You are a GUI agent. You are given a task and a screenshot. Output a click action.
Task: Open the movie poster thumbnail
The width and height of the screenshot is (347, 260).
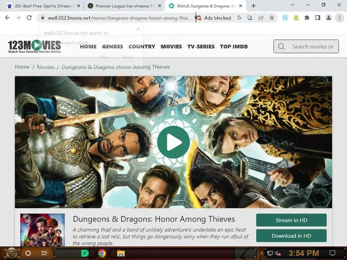point(42,230)
